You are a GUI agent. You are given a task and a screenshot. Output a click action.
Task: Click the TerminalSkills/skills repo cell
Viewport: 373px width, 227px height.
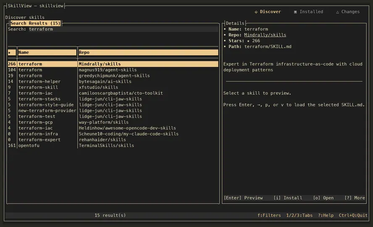(x=106, y=145)
